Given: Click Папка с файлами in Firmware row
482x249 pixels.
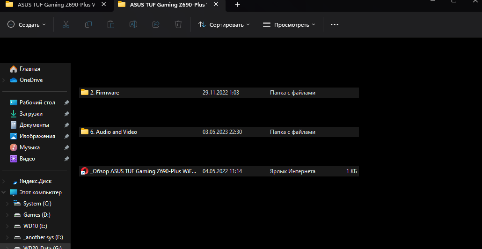Looking at the screenshot, I should [292, 93].
